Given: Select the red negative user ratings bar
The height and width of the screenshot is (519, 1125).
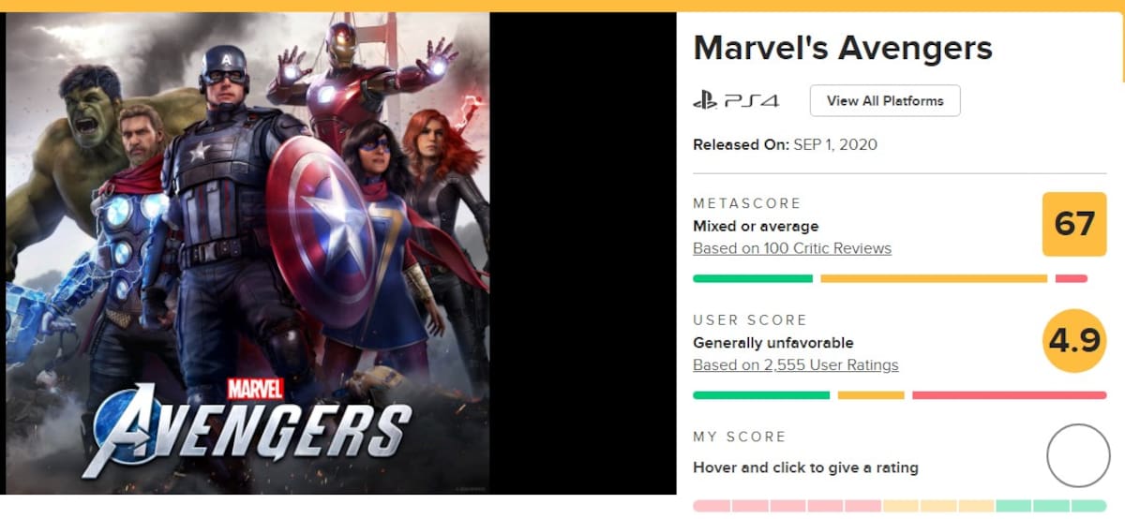Looking at the screenshot, I should [x=1010, y=395].
